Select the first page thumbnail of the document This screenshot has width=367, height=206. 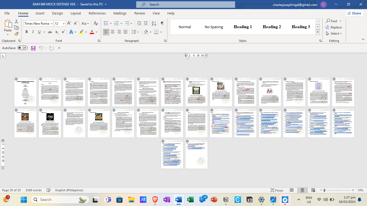25,92
